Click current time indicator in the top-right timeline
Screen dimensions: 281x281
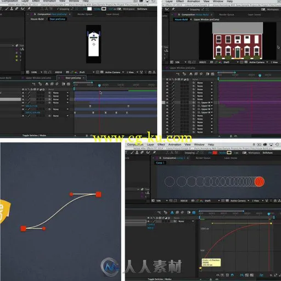pos(260,75)
